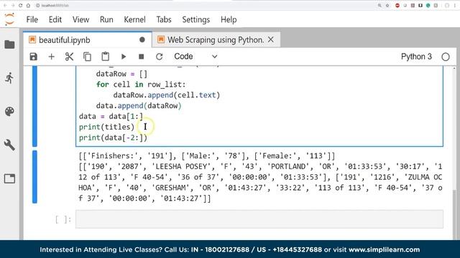Restart the kernel with the refresh icon
This screenshot has height=258, width=460.
click(x=159, y=57)
